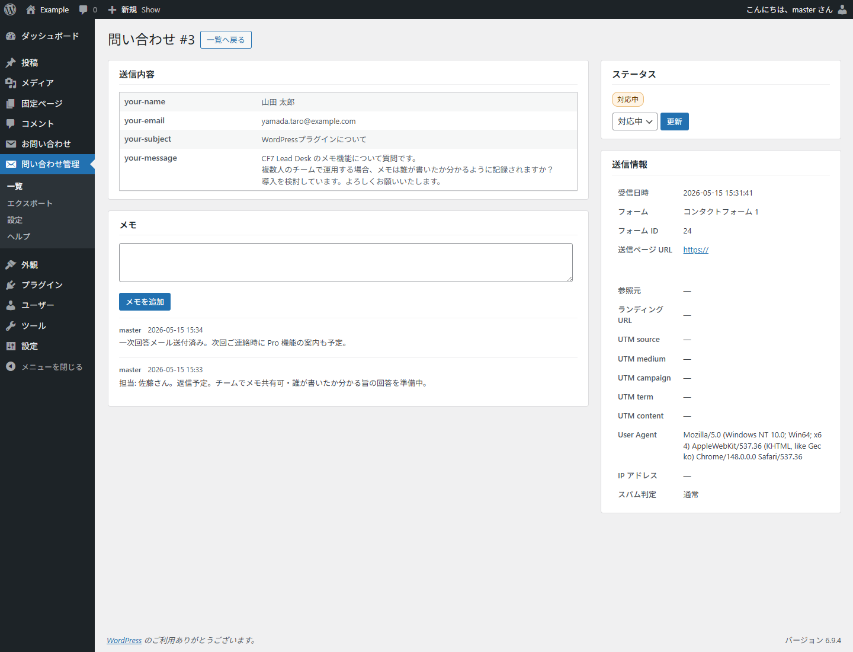Open the ヘルプ submenu item
This screenshot has height=652, width=853.
click(18, 236)
